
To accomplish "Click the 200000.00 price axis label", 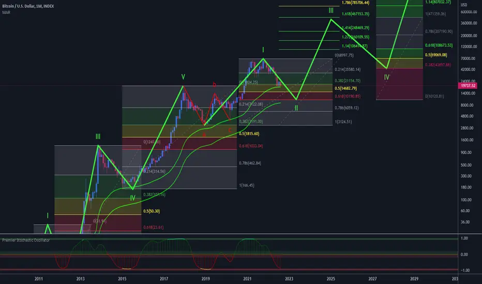I will (469, 36).
